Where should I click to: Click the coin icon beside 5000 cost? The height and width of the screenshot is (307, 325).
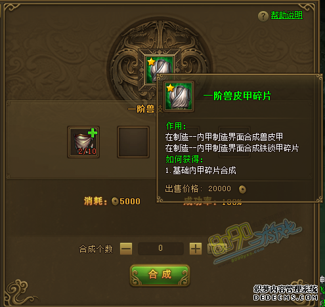point(115,201)
